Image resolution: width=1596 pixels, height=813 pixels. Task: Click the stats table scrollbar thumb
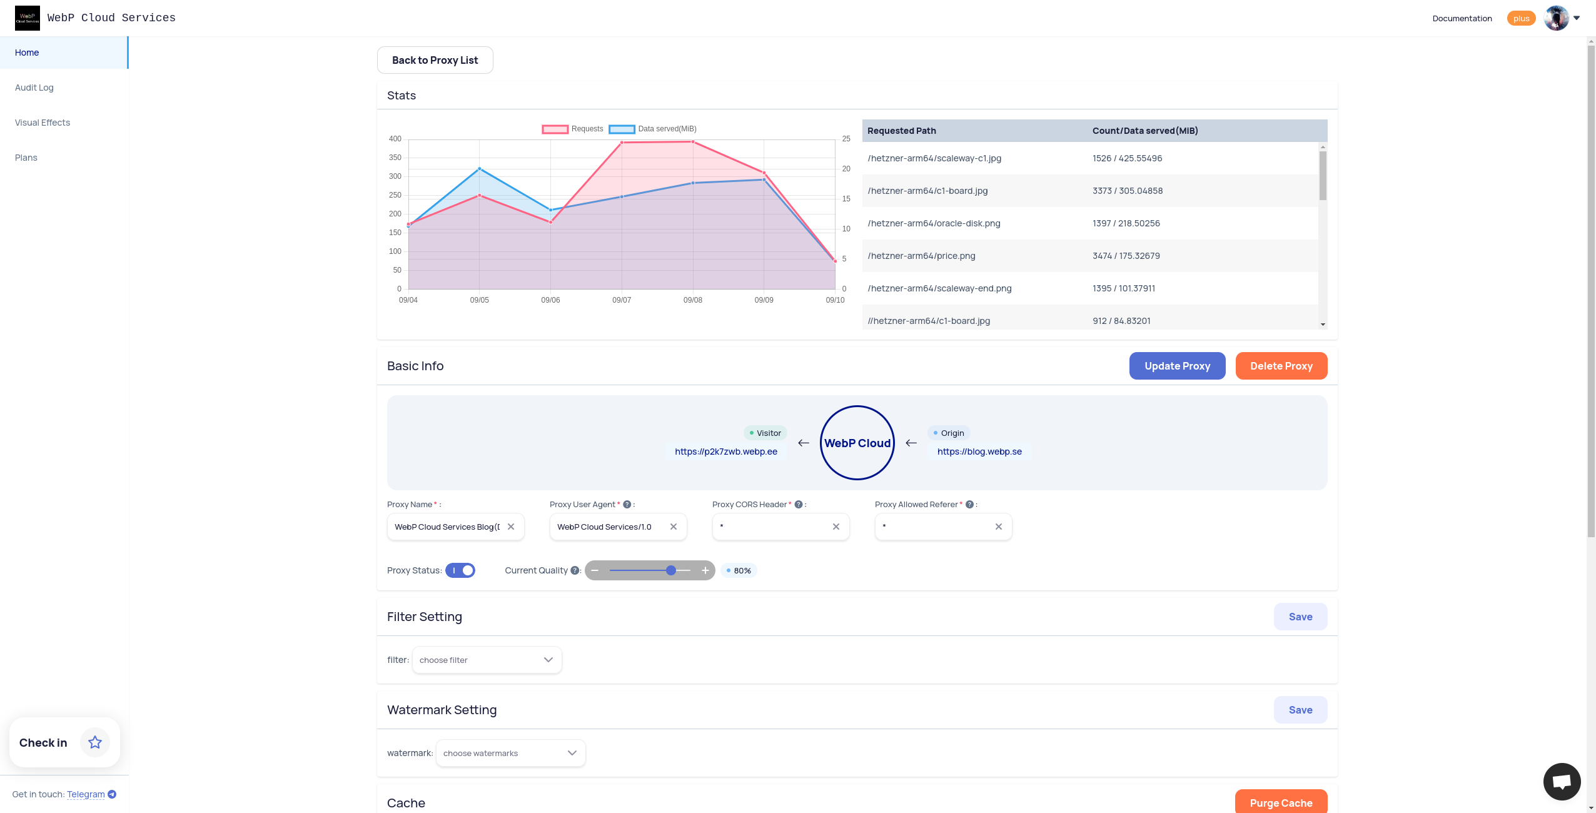pyautogui.click(x=1323, y=176)
